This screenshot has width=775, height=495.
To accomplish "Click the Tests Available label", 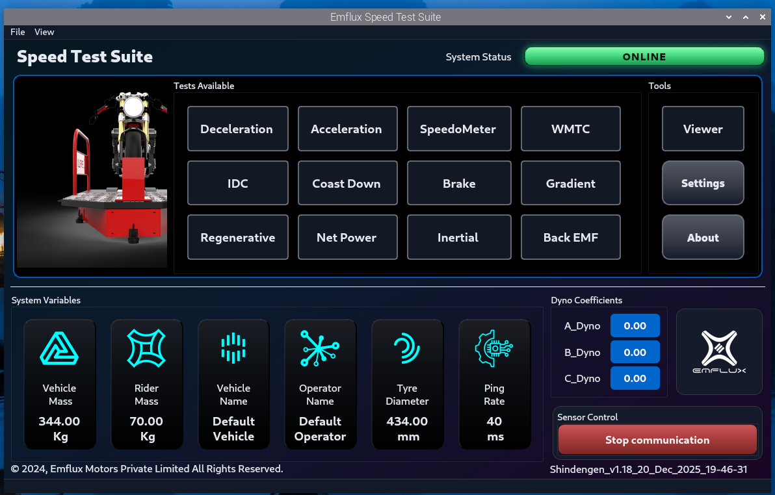I will coord(204,86).
